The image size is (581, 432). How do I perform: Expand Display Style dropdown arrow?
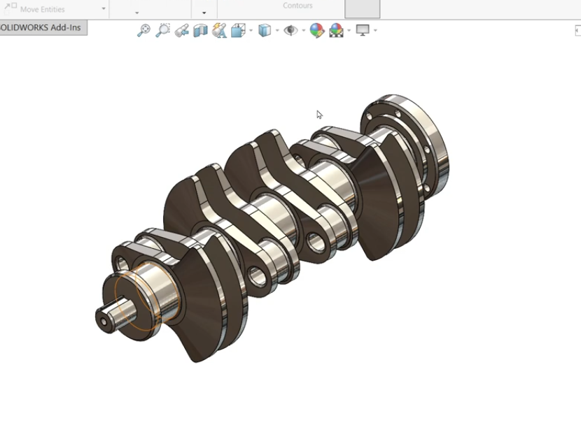[x=277, y=30]
